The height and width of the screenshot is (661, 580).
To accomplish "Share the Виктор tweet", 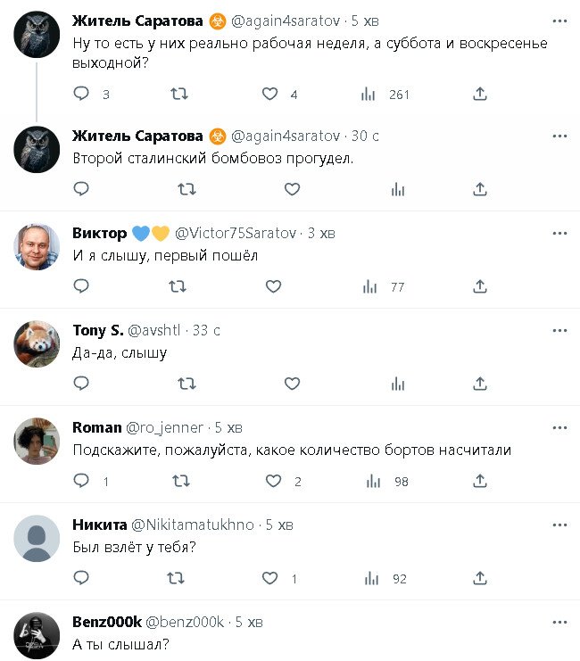I will coord(480,286).
